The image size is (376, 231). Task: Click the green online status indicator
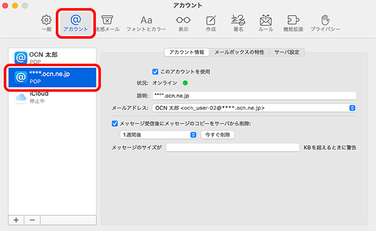185,83
